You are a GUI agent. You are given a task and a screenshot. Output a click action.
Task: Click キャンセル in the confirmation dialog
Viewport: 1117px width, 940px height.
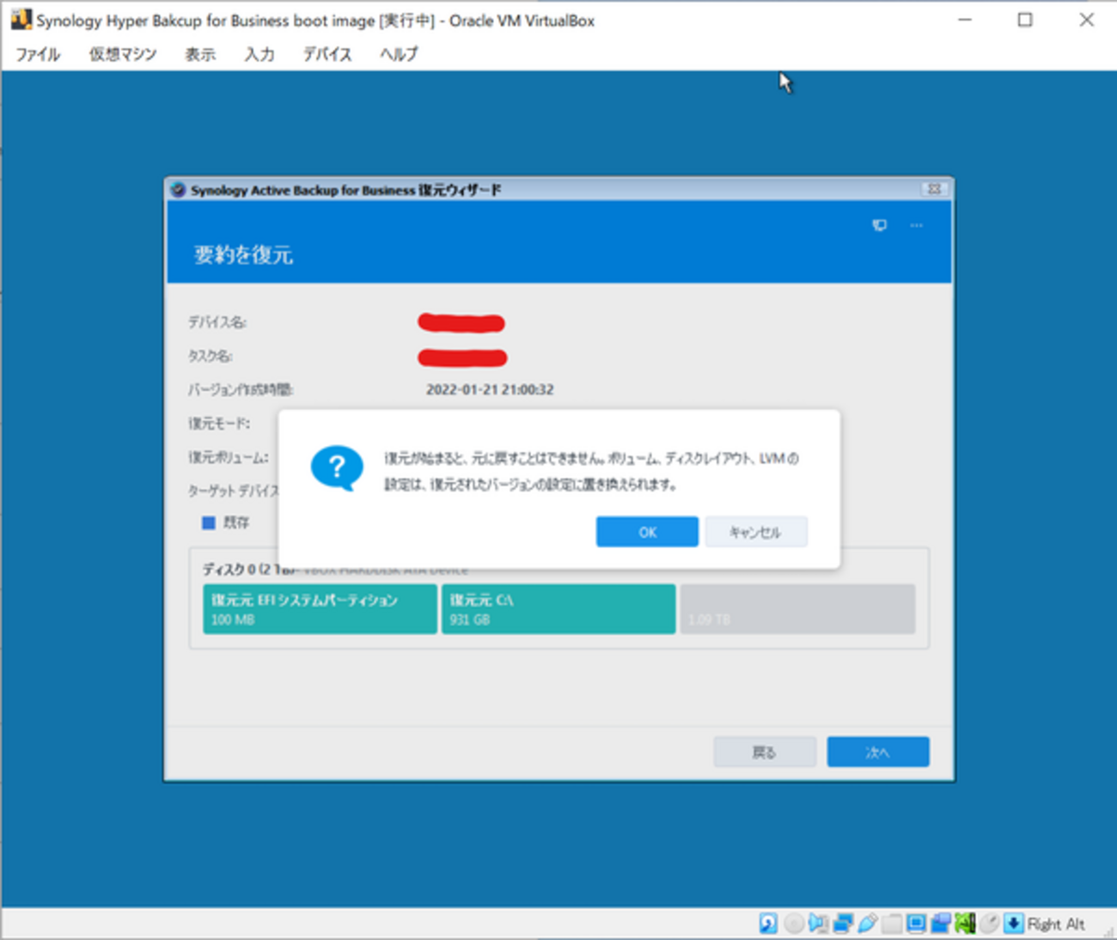755,532
